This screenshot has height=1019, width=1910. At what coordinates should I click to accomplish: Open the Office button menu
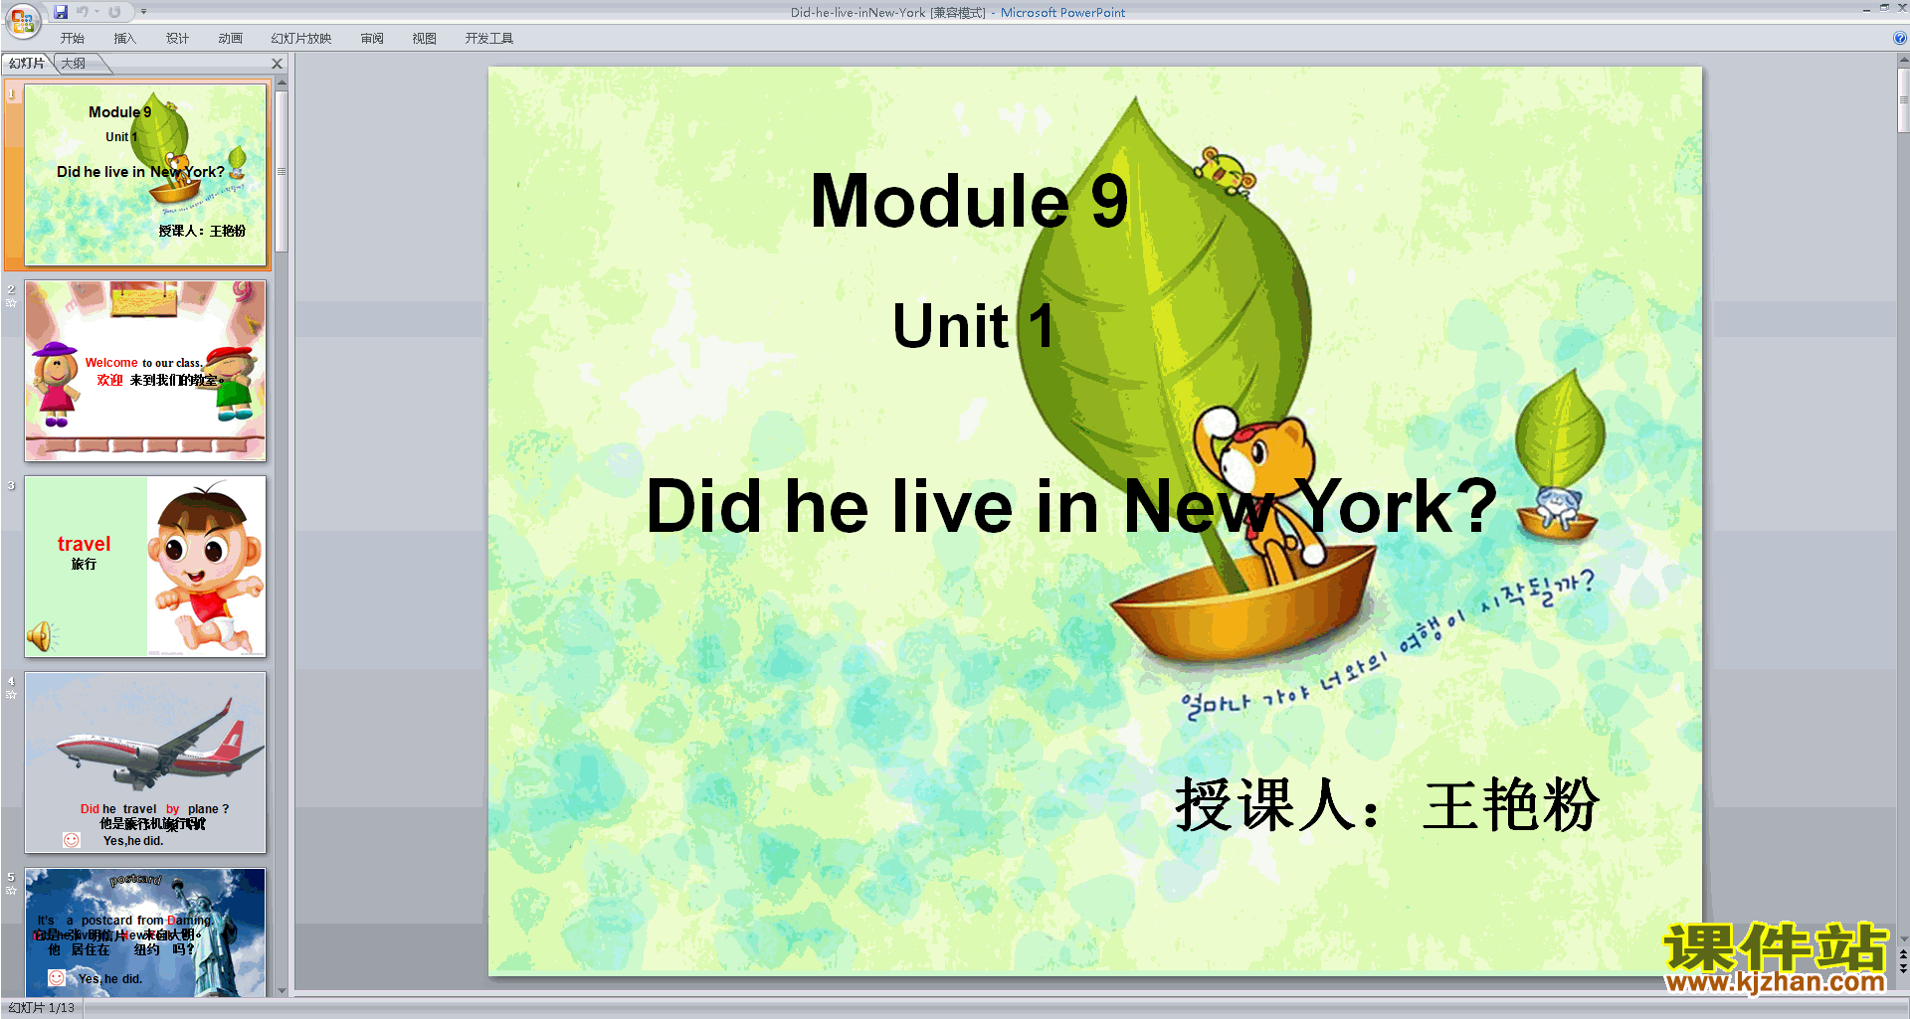click(22, 20)
